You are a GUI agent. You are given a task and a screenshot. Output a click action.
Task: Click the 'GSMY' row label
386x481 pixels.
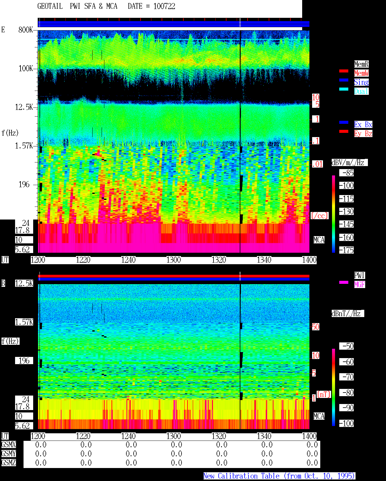click(x=8, y=454)
